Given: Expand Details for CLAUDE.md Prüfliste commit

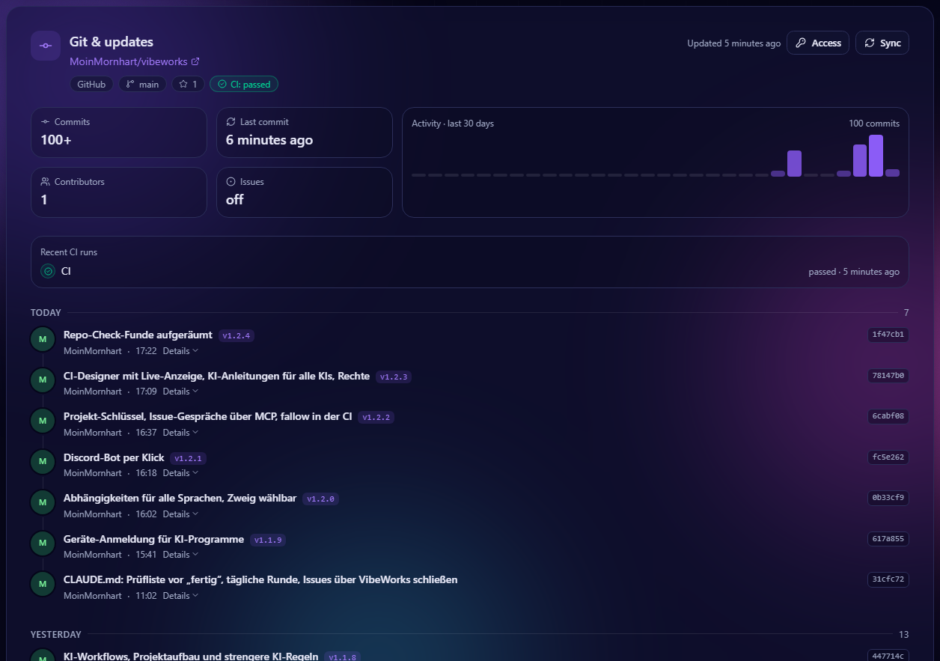Looking at the screenshot, I should tap(180, 595).
